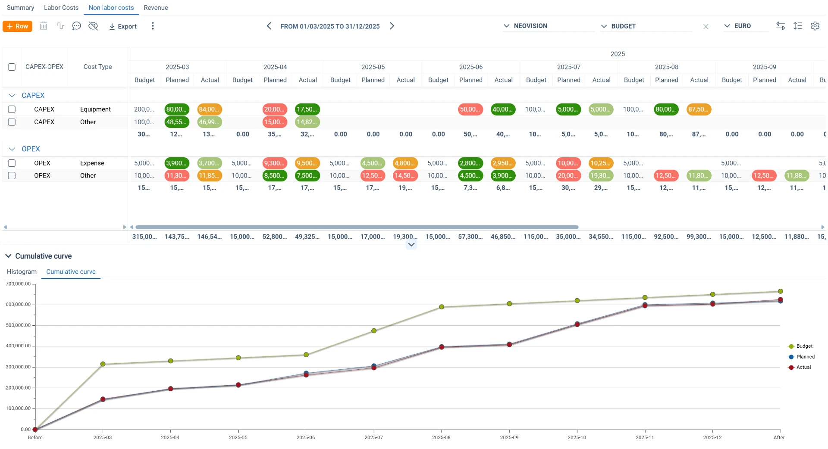The height and width of the screenshot is (449, 828).
Task: Click the horizontal scrollbar of the months grid
Action: pos(357,227)
